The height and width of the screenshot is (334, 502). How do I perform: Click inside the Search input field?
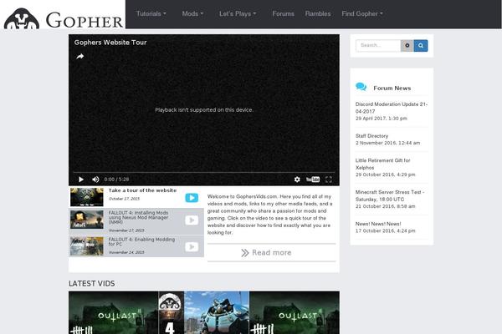point(378,45)
